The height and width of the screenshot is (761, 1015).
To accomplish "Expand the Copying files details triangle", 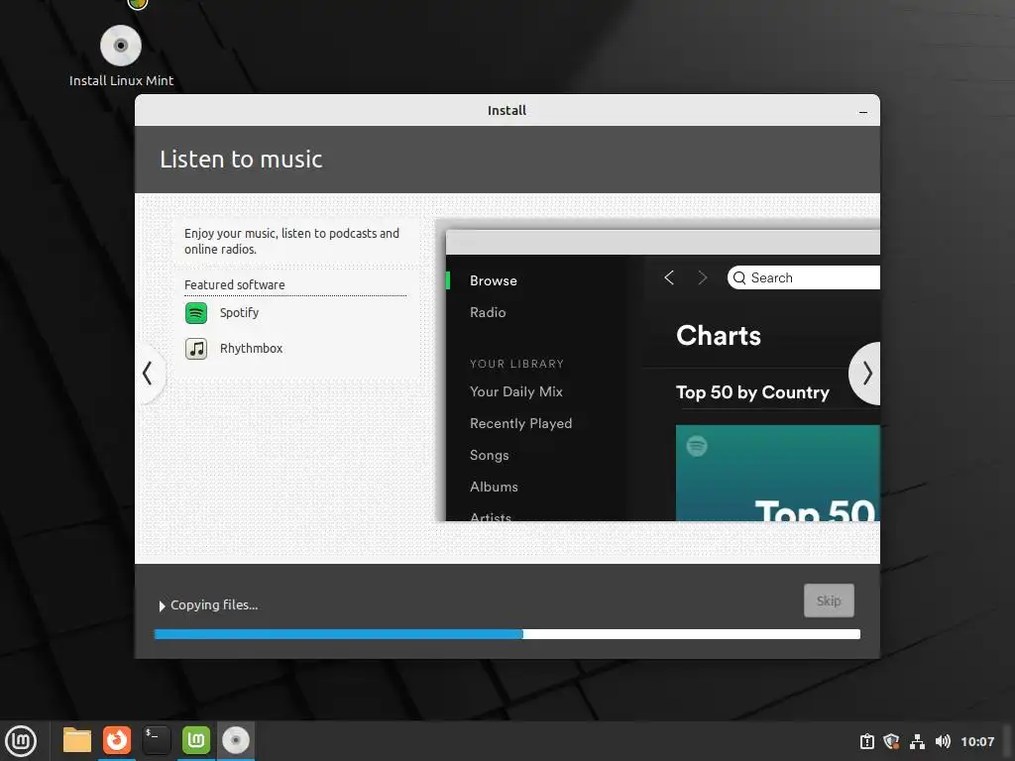I will coord(162,606).
